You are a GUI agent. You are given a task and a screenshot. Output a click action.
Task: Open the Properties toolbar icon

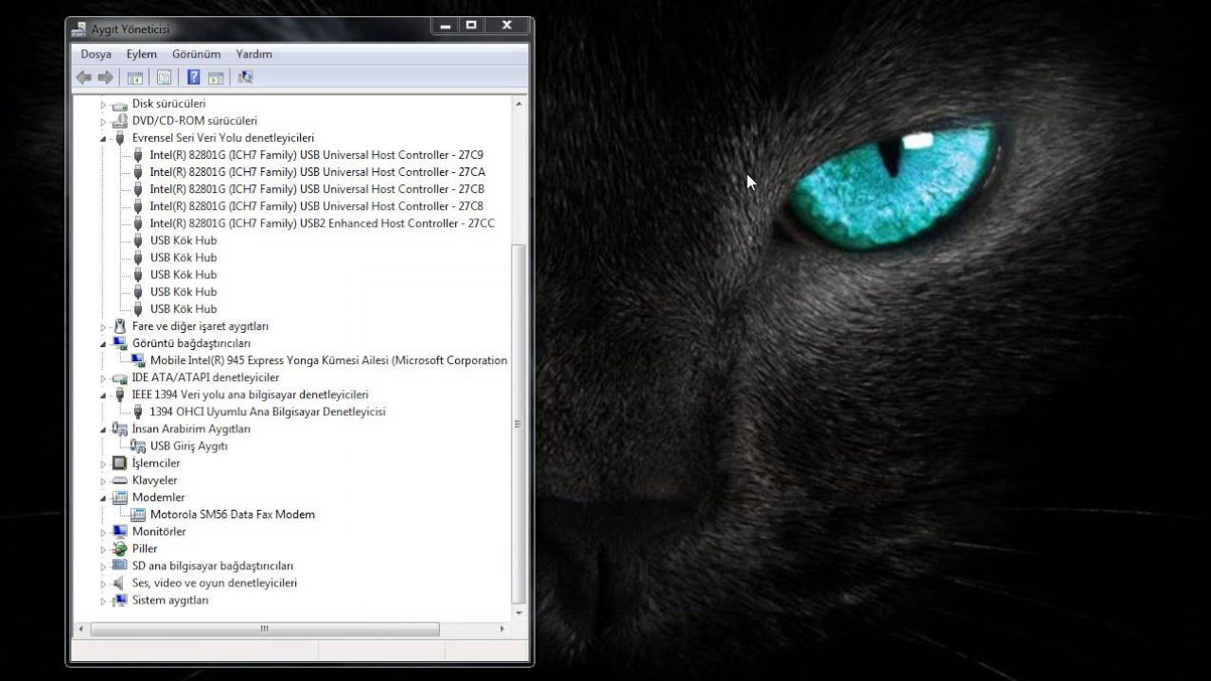[x=165, y=78]
